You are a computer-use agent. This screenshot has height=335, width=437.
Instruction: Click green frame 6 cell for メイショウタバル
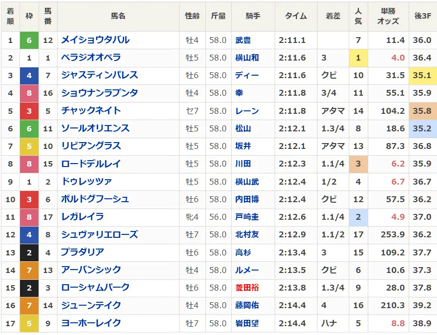tap(29, 40)
